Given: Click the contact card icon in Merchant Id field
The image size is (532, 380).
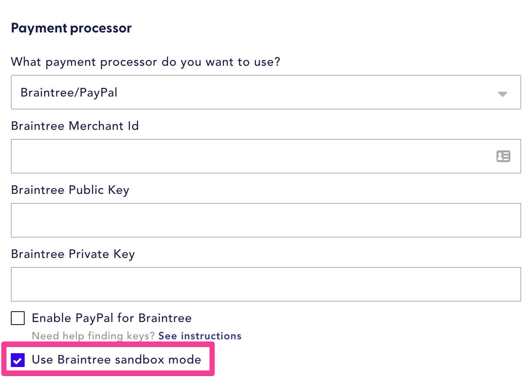Looking at the screenshot, I should 503,156.
